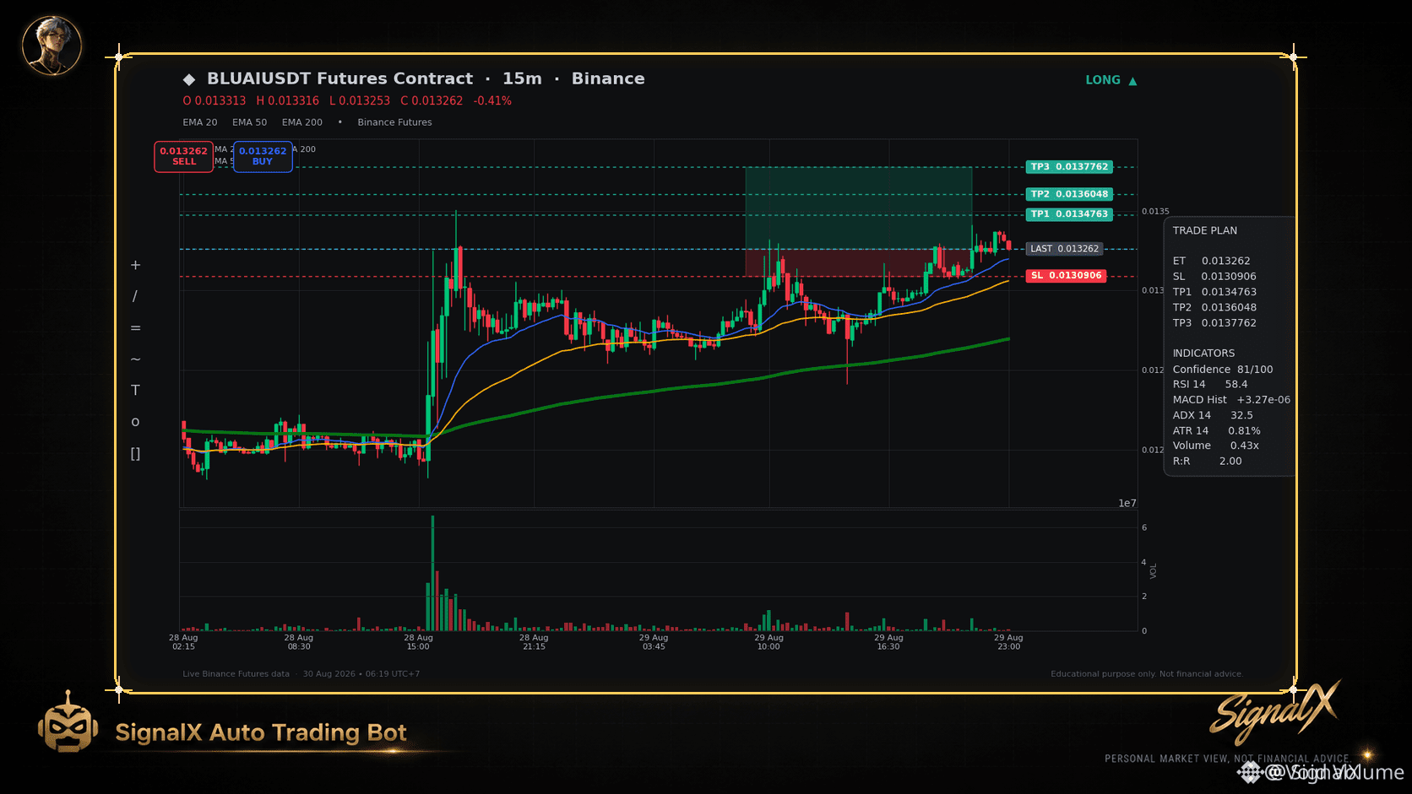Click the 29 Aug 03:45 time label
The image size is (1412, 794).
[x=654, y=642]
